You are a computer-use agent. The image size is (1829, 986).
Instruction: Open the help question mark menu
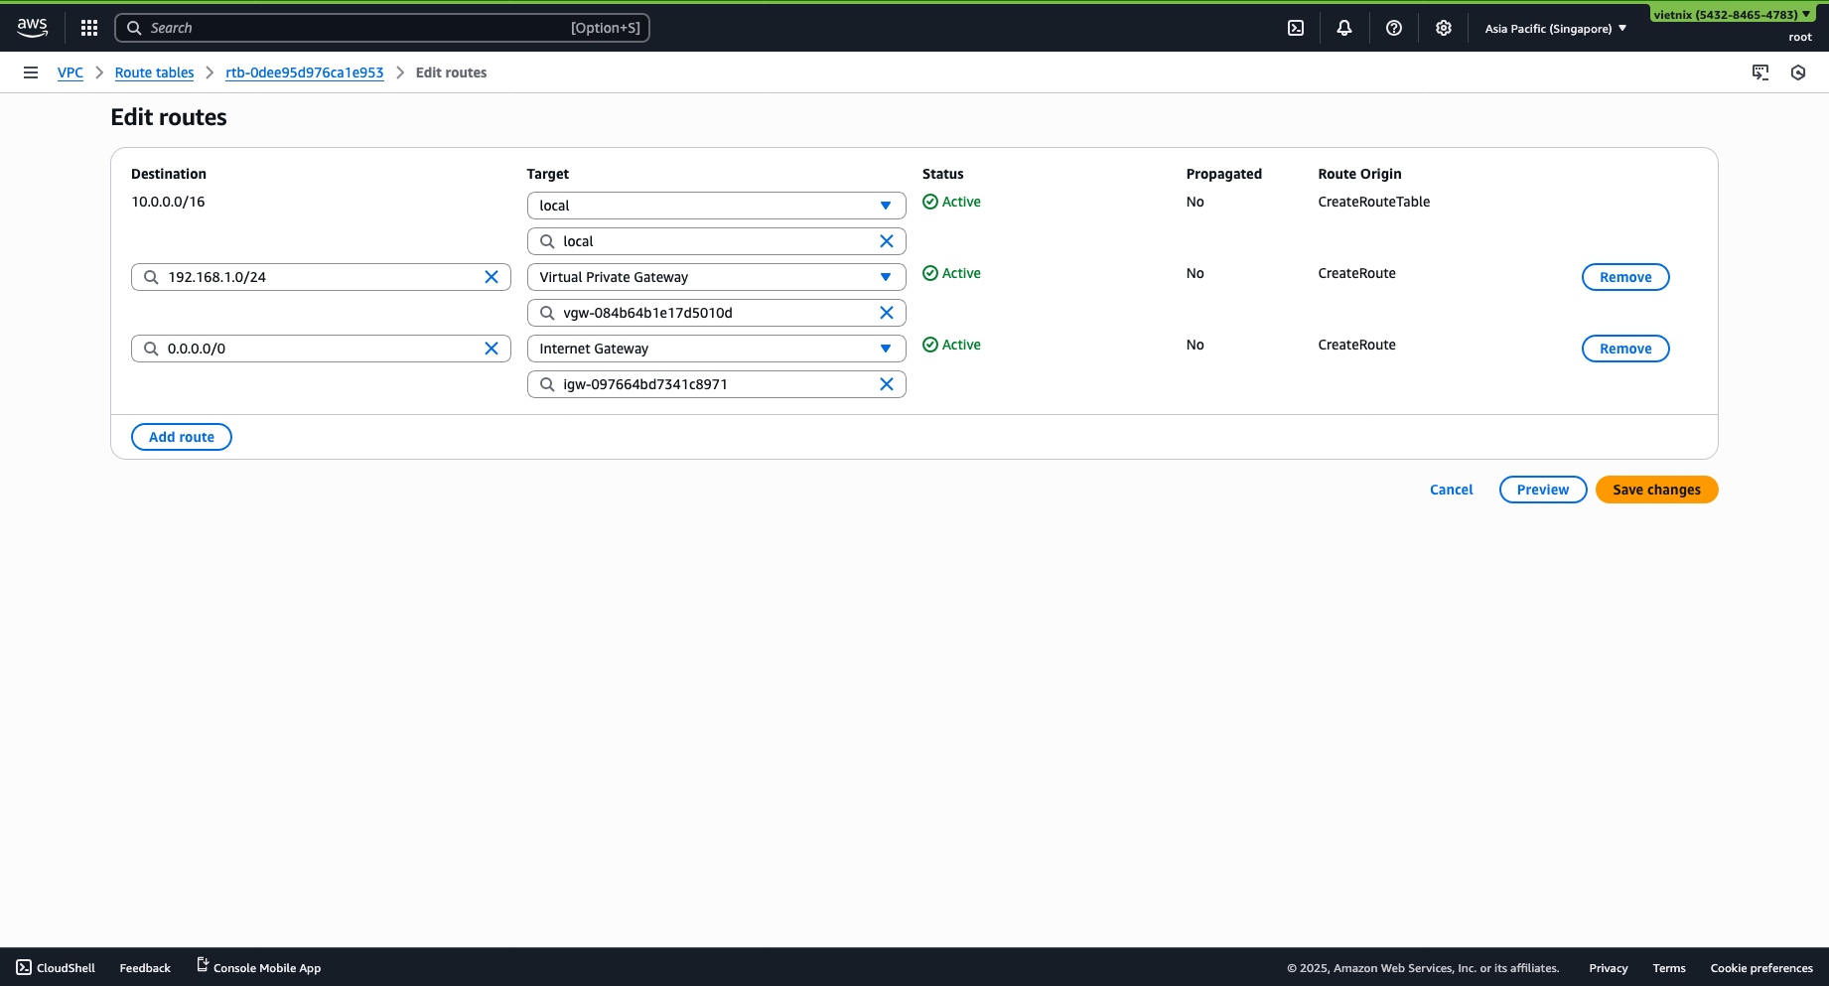click(x=1394, y=28)
